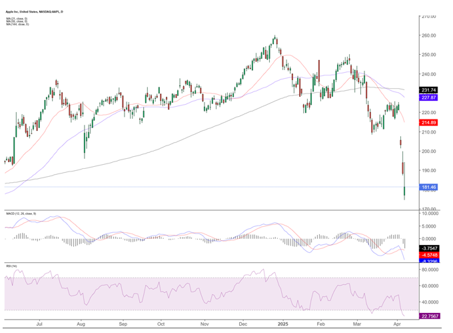The image size is (453, 333).
Task: Click the red -4.5748 MACD signal tag
Action: 428,255
